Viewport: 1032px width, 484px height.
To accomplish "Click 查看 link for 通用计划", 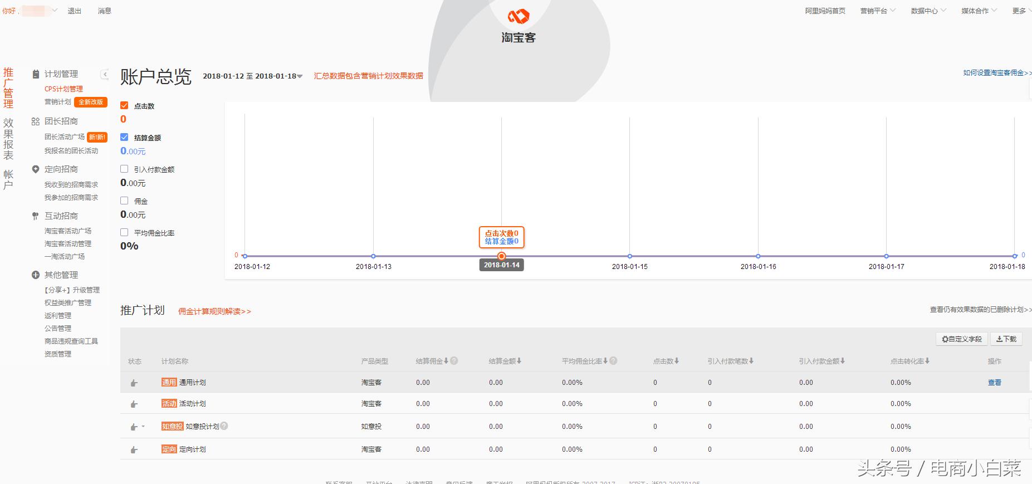I will (x=995, y=383).
